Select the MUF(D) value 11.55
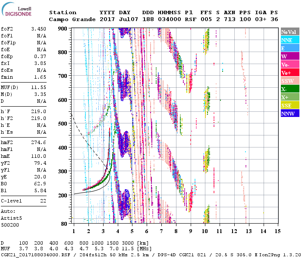 (x=38, y=88)
